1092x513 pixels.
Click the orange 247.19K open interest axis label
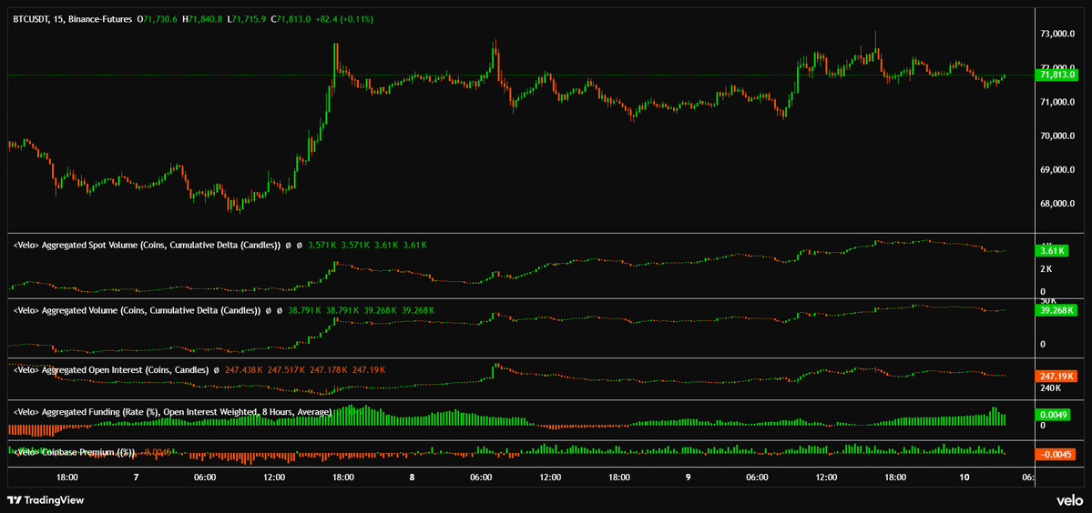pos(1057,376)
